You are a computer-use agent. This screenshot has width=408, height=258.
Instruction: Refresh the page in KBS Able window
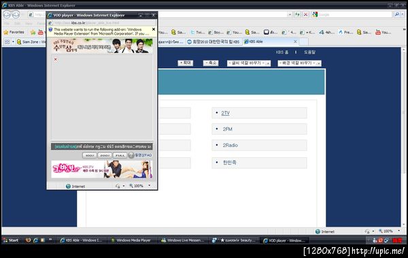coord(297,14)
